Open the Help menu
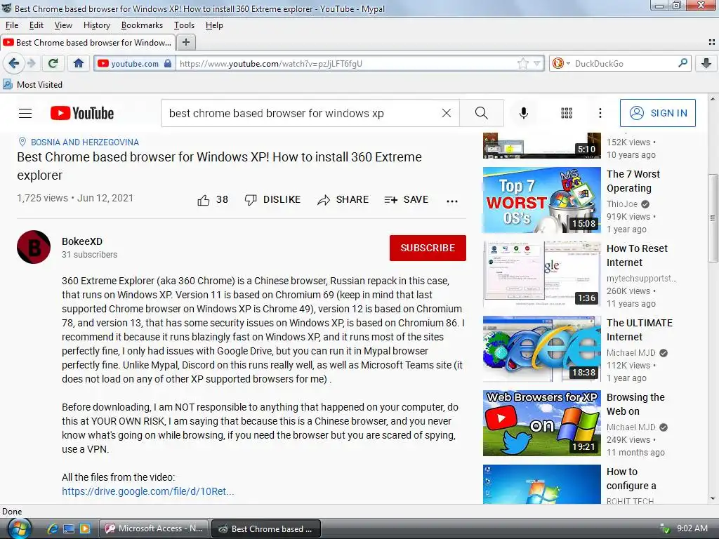Screen dimensions: 719x539 (214, 25)
